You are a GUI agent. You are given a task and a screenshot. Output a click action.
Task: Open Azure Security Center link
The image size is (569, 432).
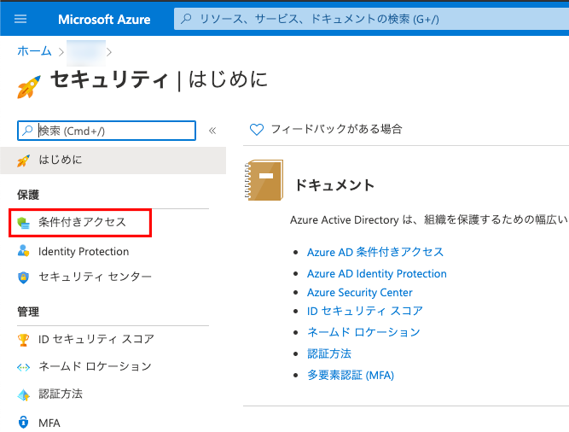[360, 292]
